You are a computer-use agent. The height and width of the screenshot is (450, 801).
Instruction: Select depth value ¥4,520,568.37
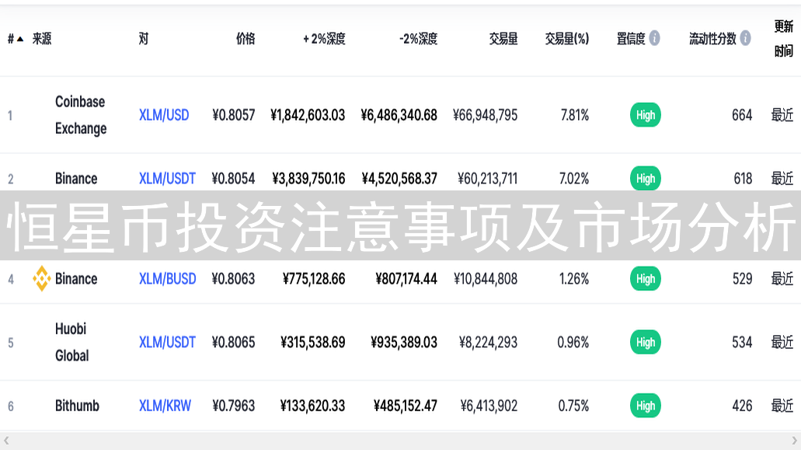click(399, 179)
